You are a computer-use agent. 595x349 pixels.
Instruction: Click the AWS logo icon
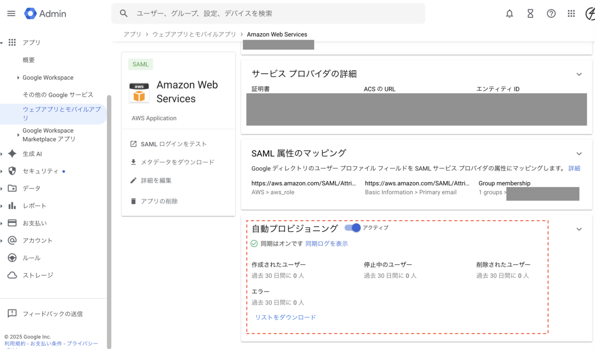[139, 92]
